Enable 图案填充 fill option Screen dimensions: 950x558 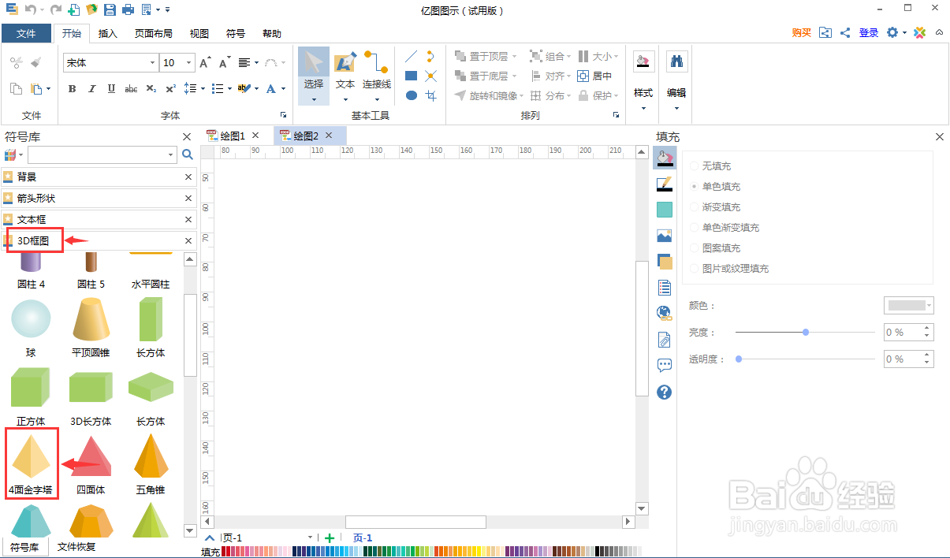point(695,247)
